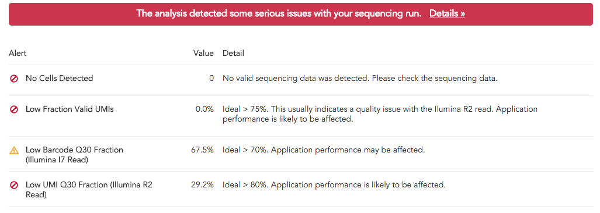Click the yellow warning triangle icon
Viewport: 600px width, 213px height.
click(14, 151)
